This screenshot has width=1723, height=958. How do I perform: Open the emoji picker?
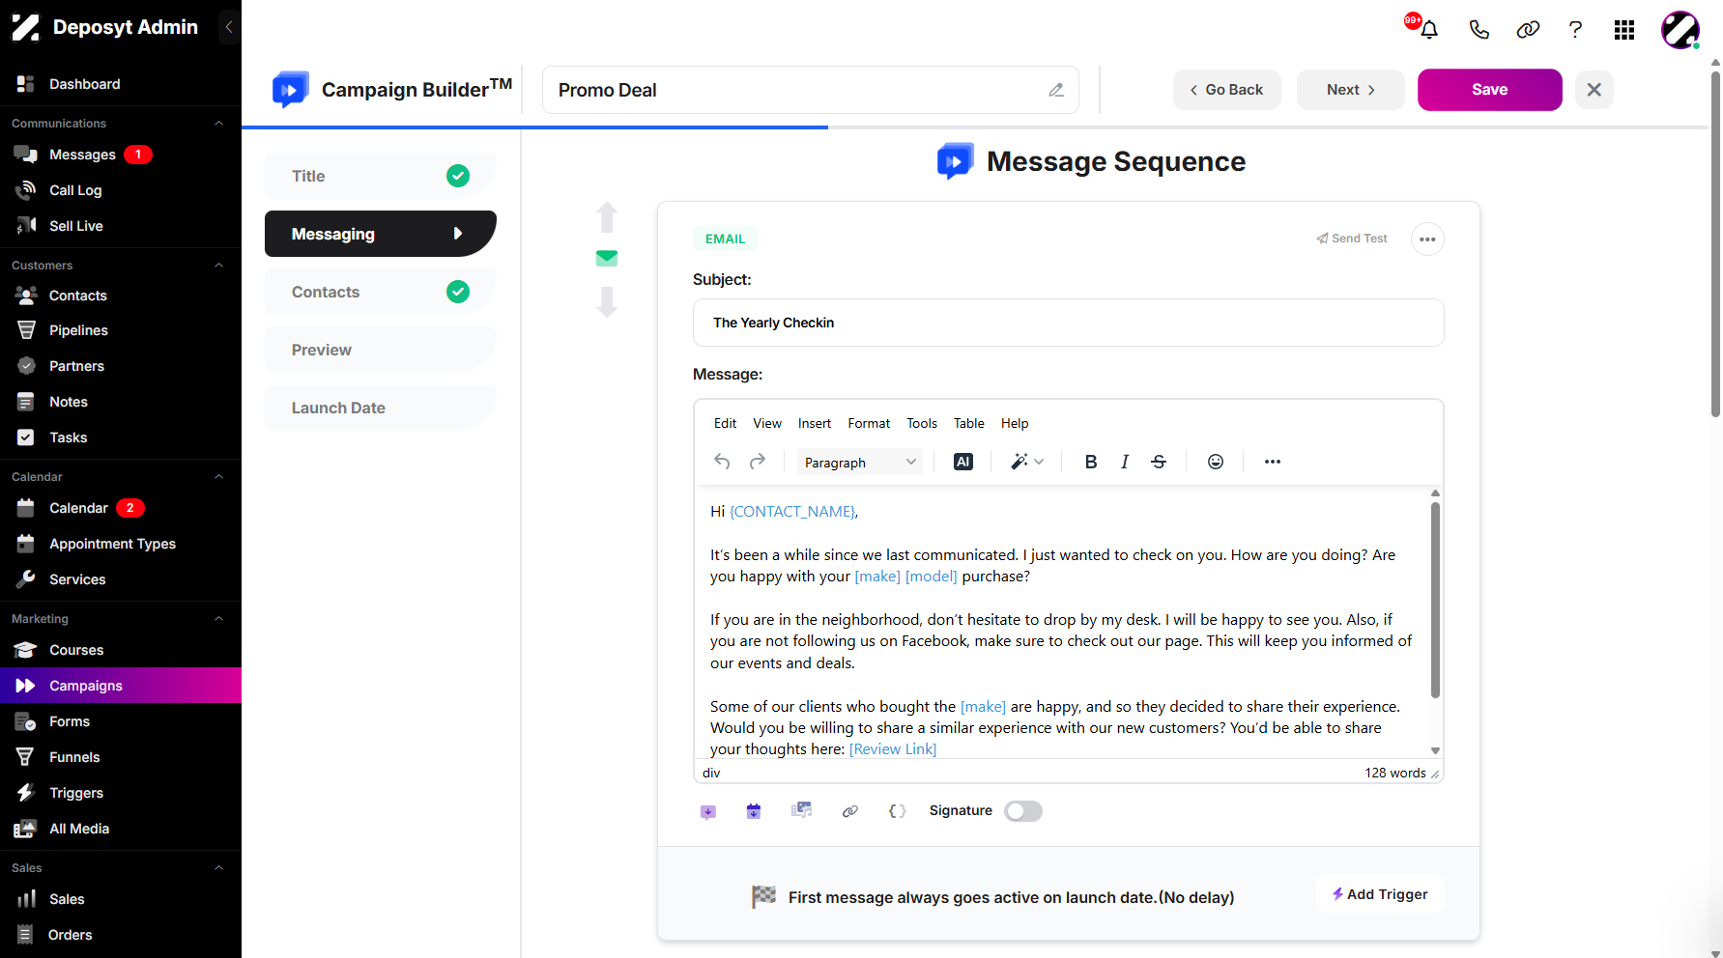(1216, 462)
